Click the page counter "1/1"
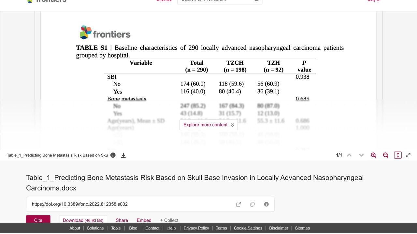This screenshot has height=234, width=417. [x=339, y=155]
